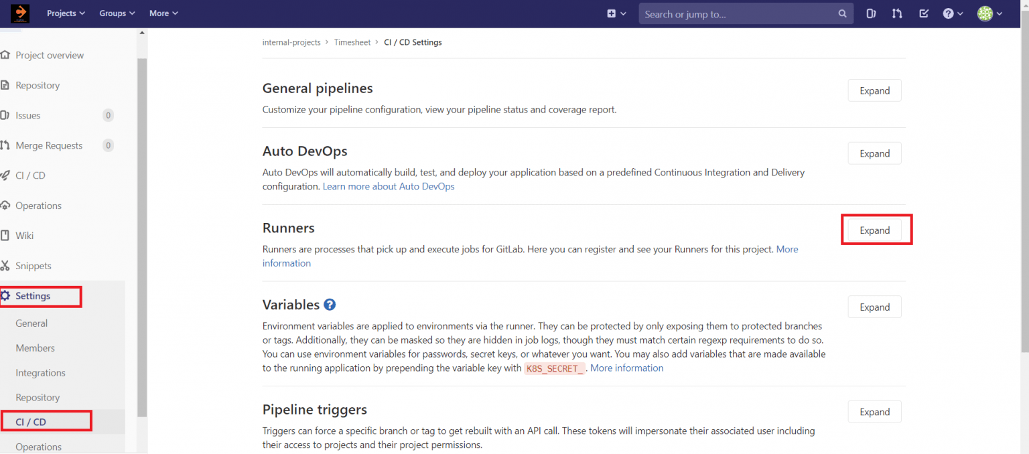Click the Auto DevOps heading
The height and width of the screenshot is (454, 1029).
click(305, 151)
